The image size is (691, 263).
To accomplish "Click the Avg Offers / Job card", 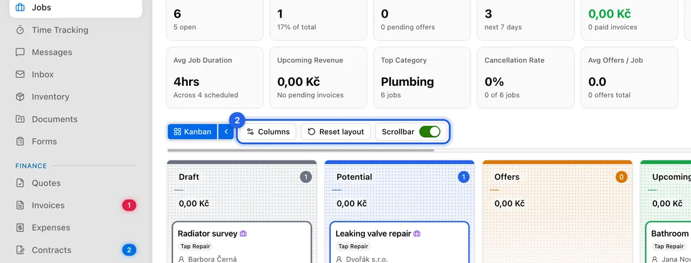I will (x=629, y=78).
